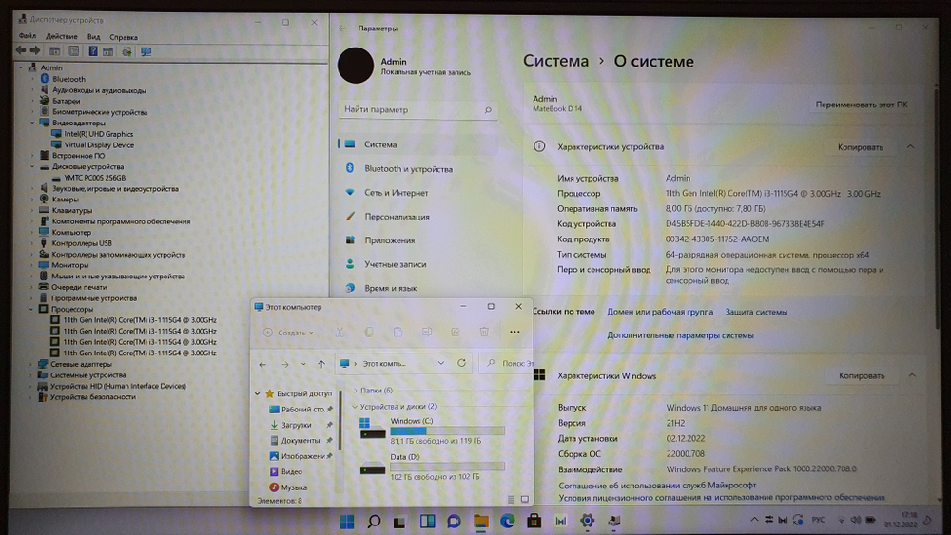
Task: Open Защита системы link
Action: point(756,312)
